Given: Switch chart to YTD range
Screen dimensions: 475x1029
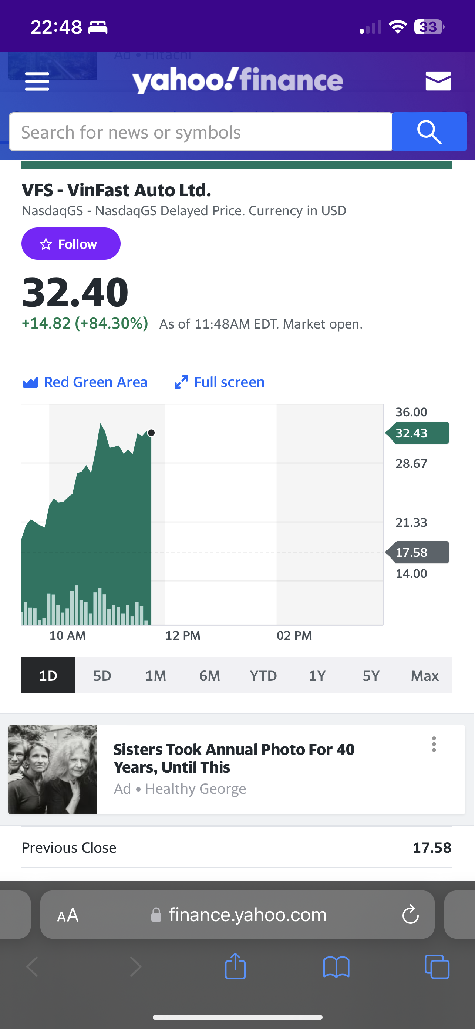Looking at the screenshot, I should 263,676.
